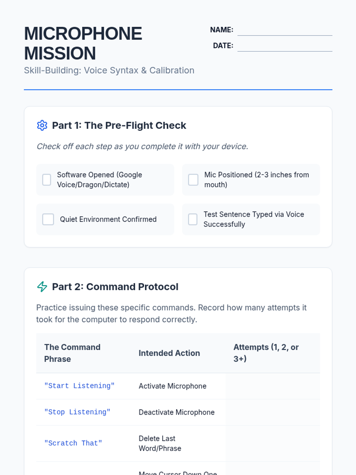Mark Test Sentence Typed via Voice checkbox
356x475 pixels.
pos(193,219)
